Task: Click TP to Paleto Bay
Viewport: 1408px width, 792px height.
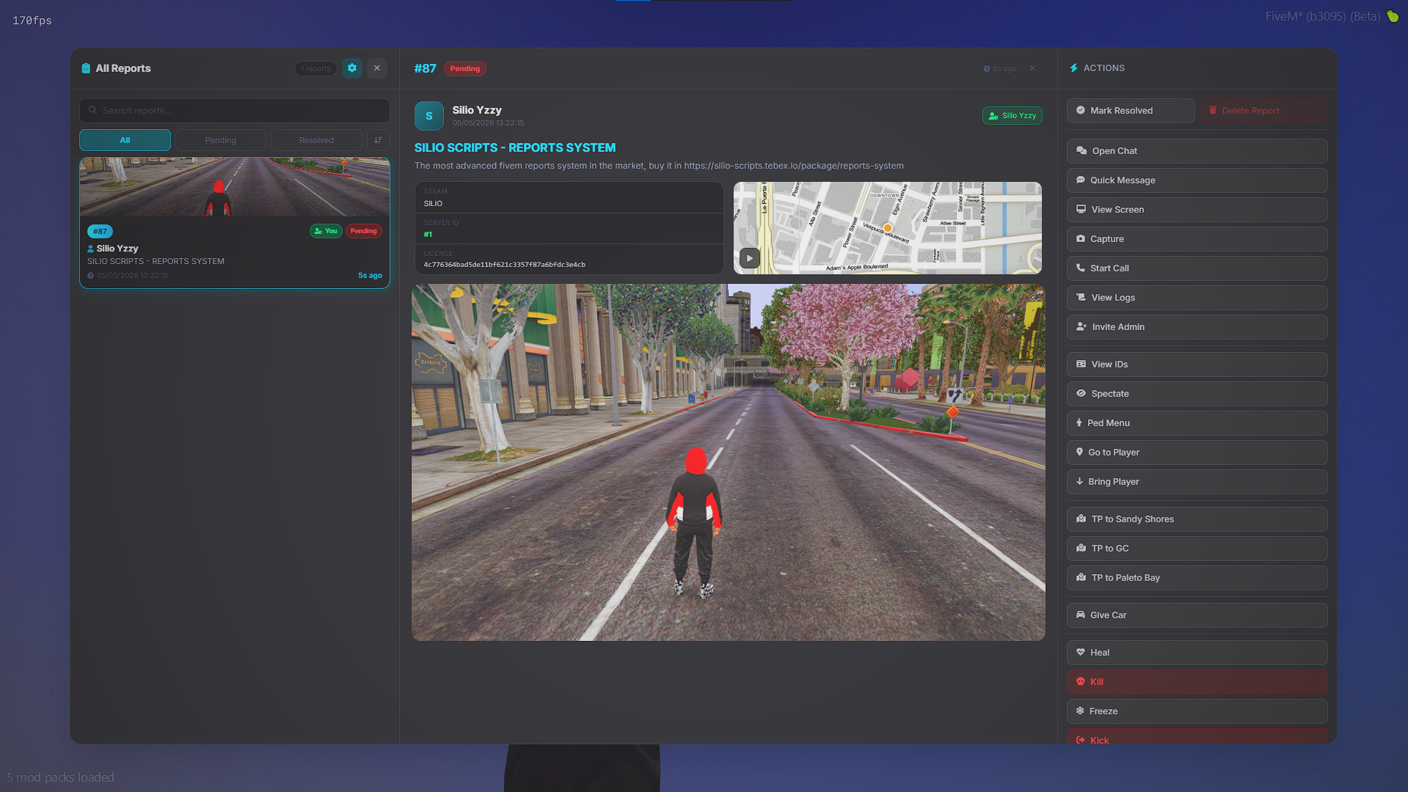Action: click(x=1197, y=578)
